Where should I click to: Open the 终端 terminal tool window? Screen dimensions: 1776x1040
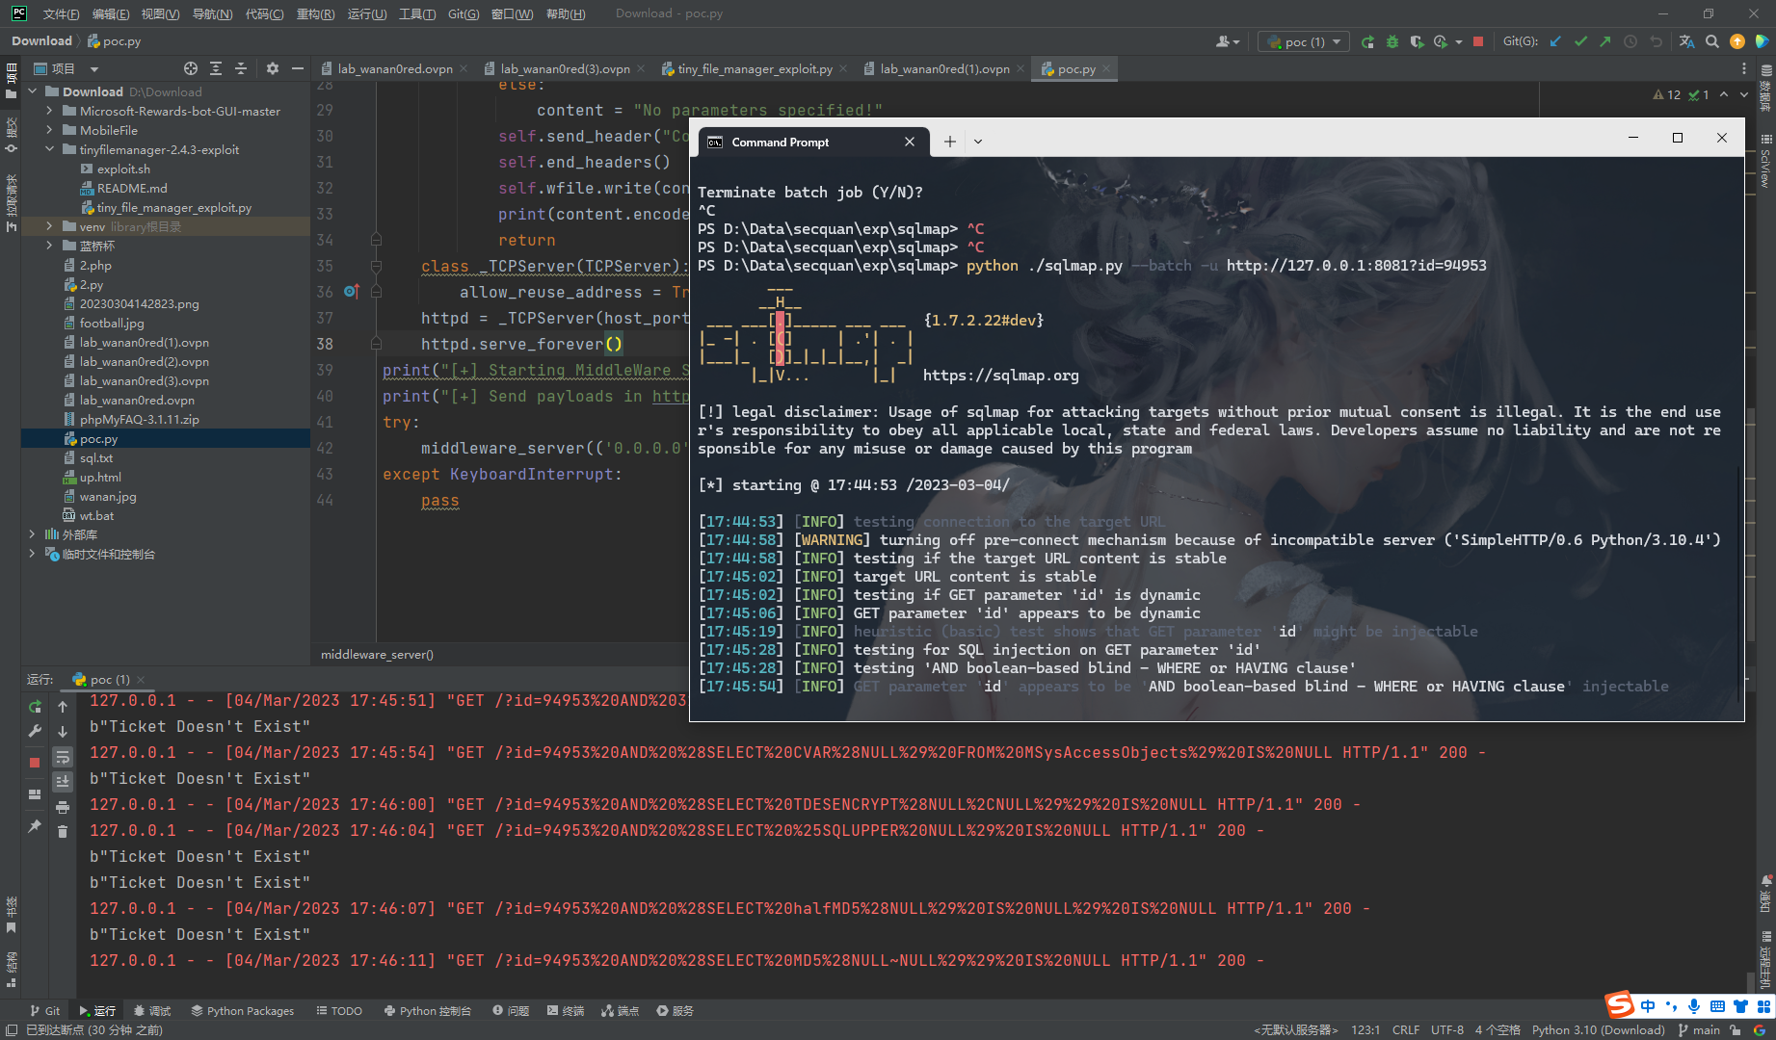coord(566,1011)
